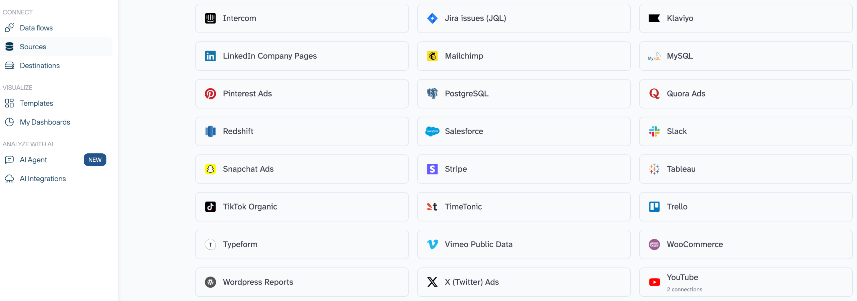Choose the PostgreSQL source name
This screenshot has width=857, height=301.
467,94
